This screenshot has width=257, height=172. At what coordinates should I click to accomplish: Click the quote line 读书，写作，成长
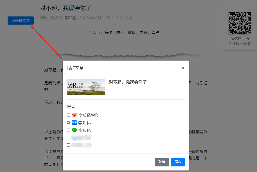pyautogui.click(x=126, y=32)
